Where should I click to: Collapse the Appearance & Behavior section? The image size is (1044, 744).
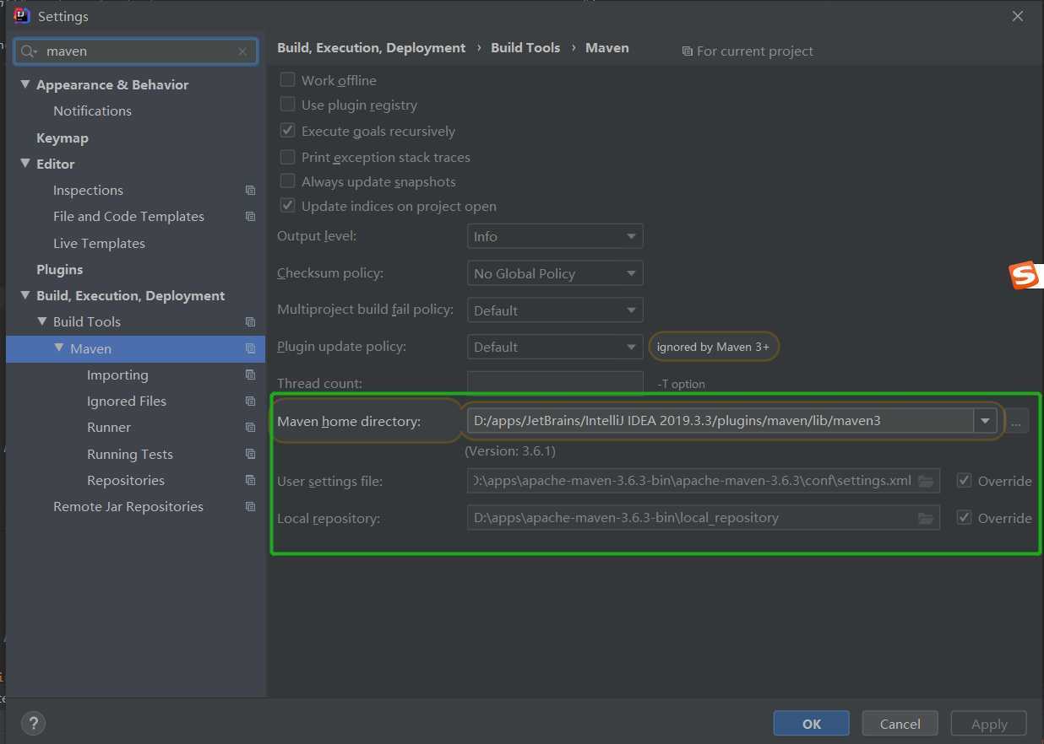pyautogui.click(x=24, y=84)
